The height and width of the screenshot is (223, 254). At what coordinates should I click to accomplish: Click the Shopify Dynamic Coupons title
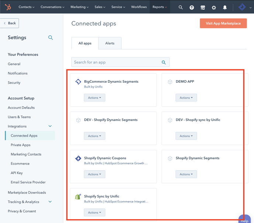[105, 158]
